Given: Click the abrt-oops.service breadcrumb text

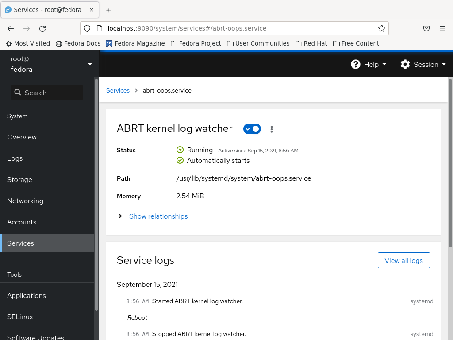Looking at the screenshot, I should (167, 90).
